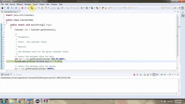Click the line 5 folding toggle
185x104 pixels.
tap(5, 25)
